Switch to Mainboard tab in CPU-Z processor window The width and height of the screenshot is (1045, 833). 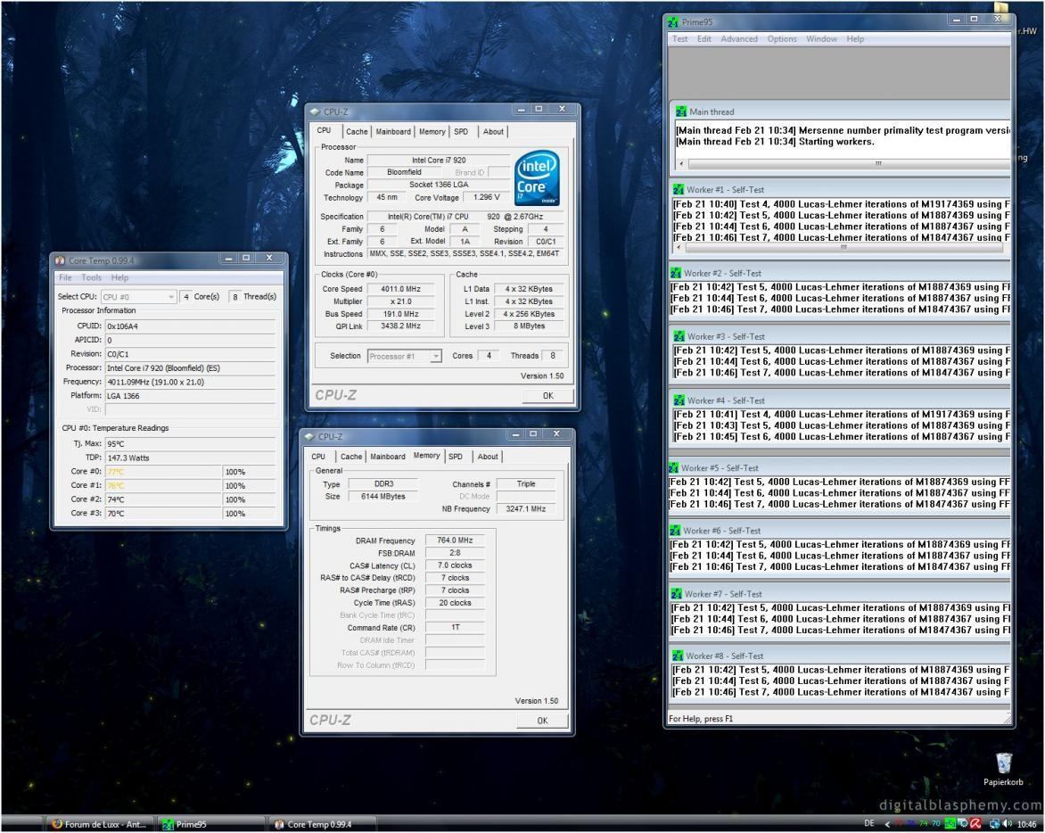393,132
